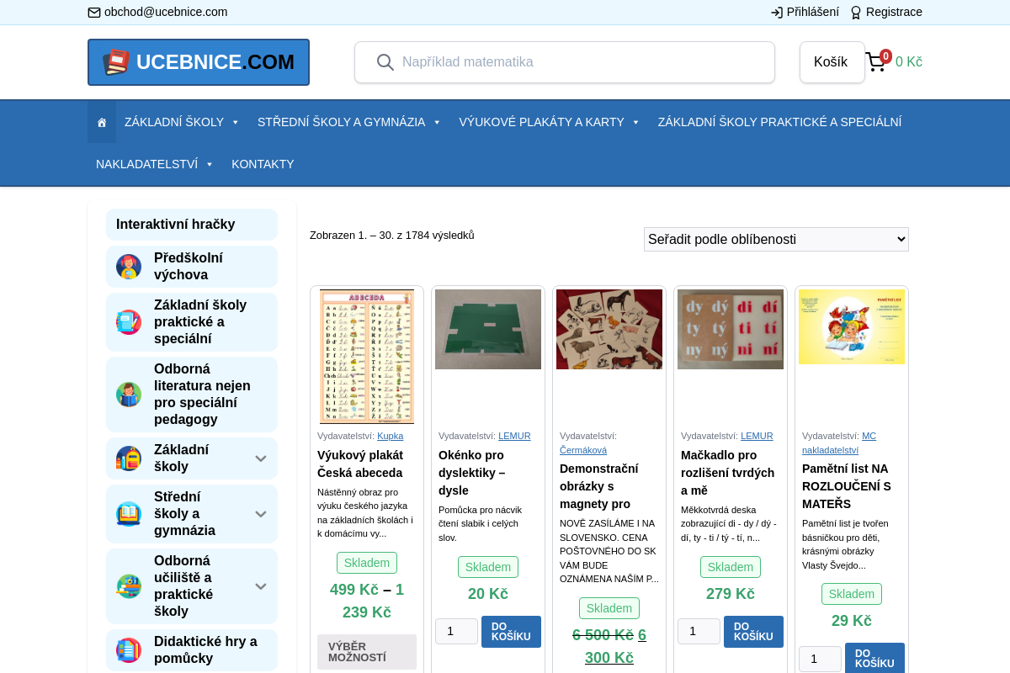
Task: Click the Přihlášení login icon
Action: 777,13
